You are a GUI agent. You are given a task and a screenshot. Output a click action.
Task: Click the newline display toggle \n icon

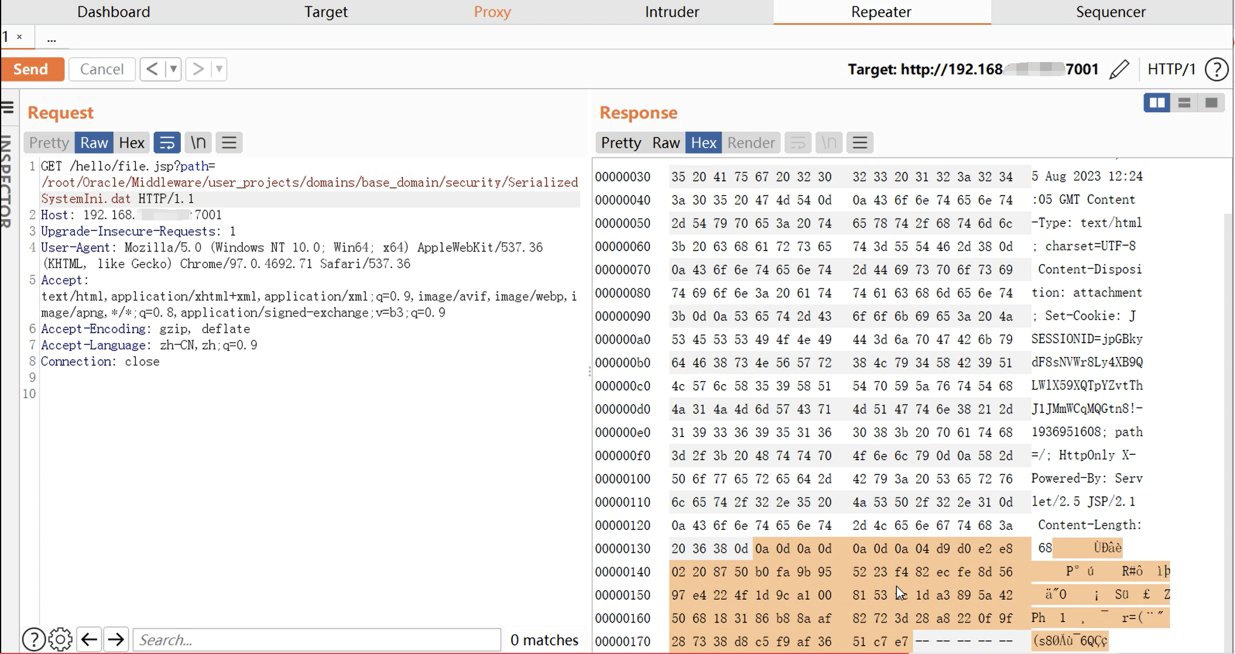point(198,143)
